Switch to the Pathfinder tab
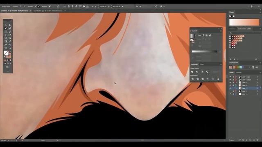 click(194, 65)
